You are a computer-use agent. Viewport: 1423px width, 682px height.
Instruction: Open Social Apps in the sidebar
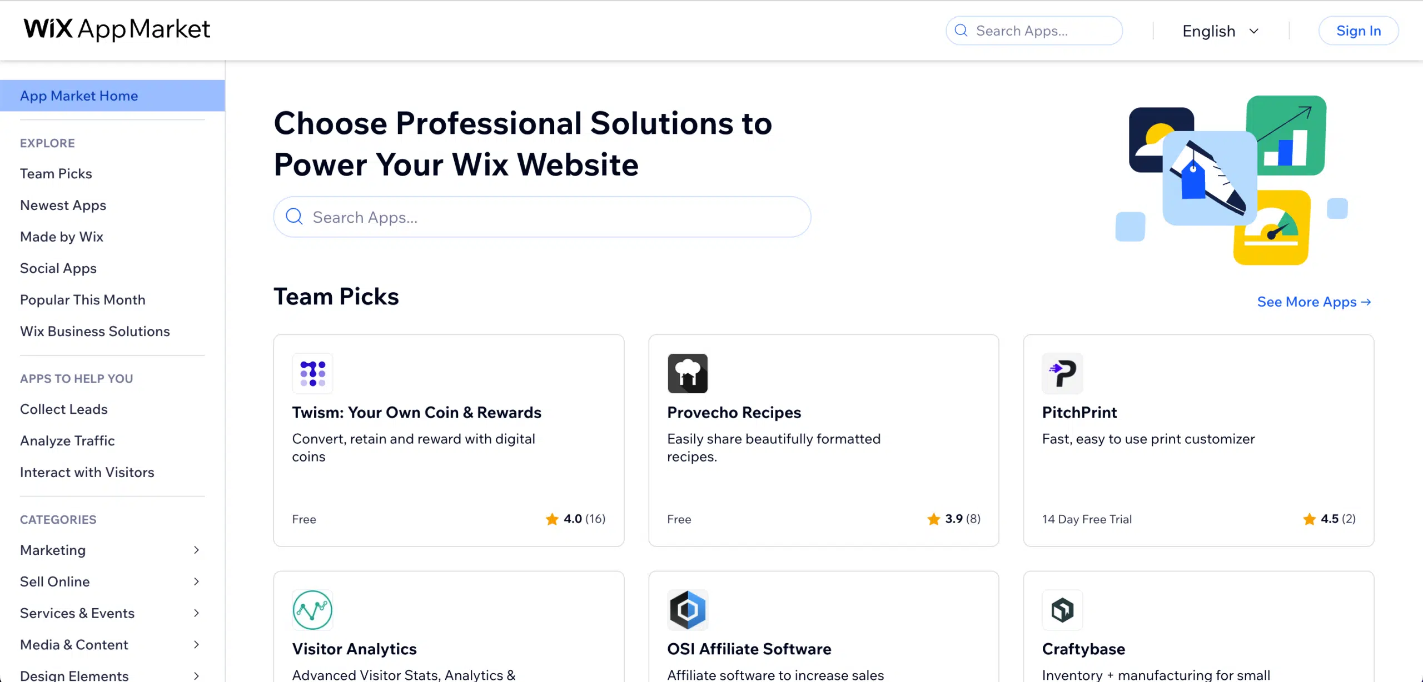[58, 269]
